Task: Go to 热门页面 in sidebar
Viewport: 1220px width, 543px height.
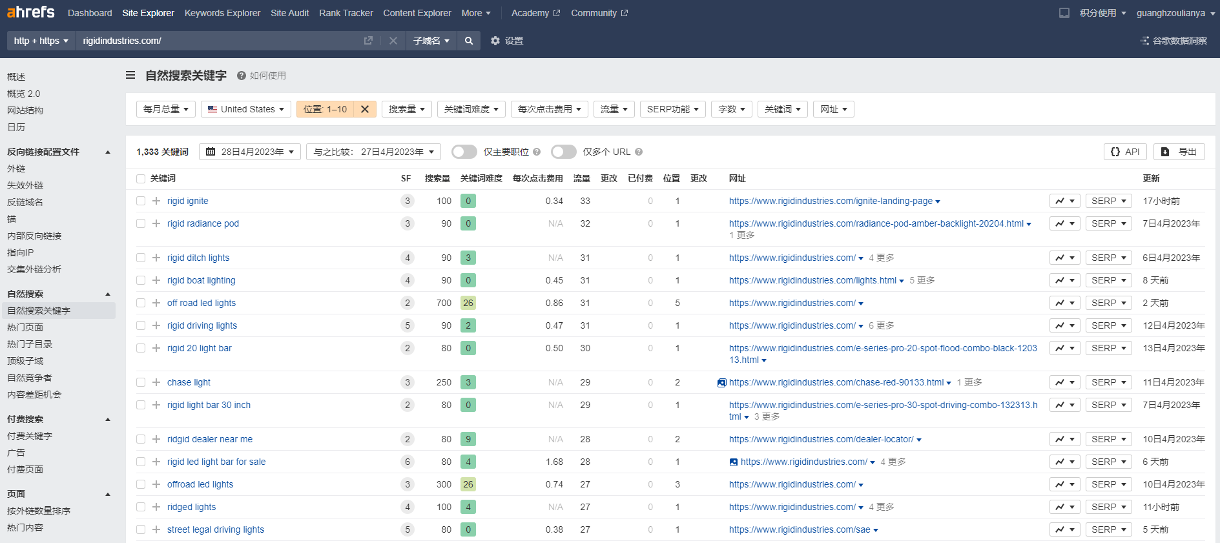Action: (x=25, y=327)
